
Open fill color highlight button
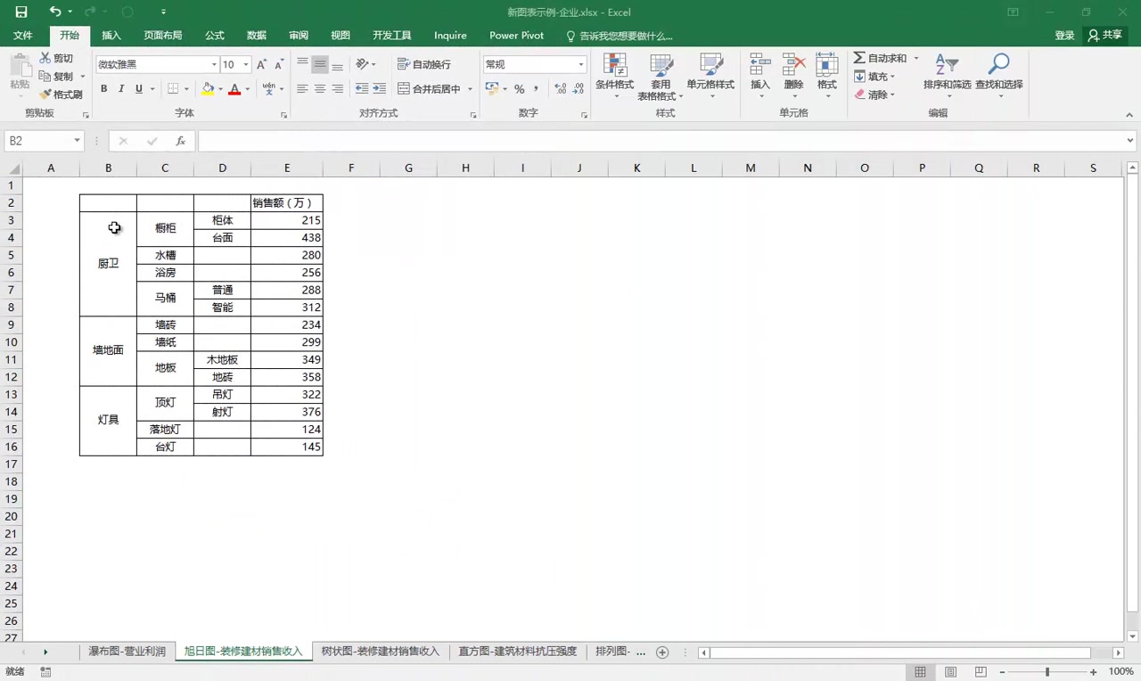[208, 89]
